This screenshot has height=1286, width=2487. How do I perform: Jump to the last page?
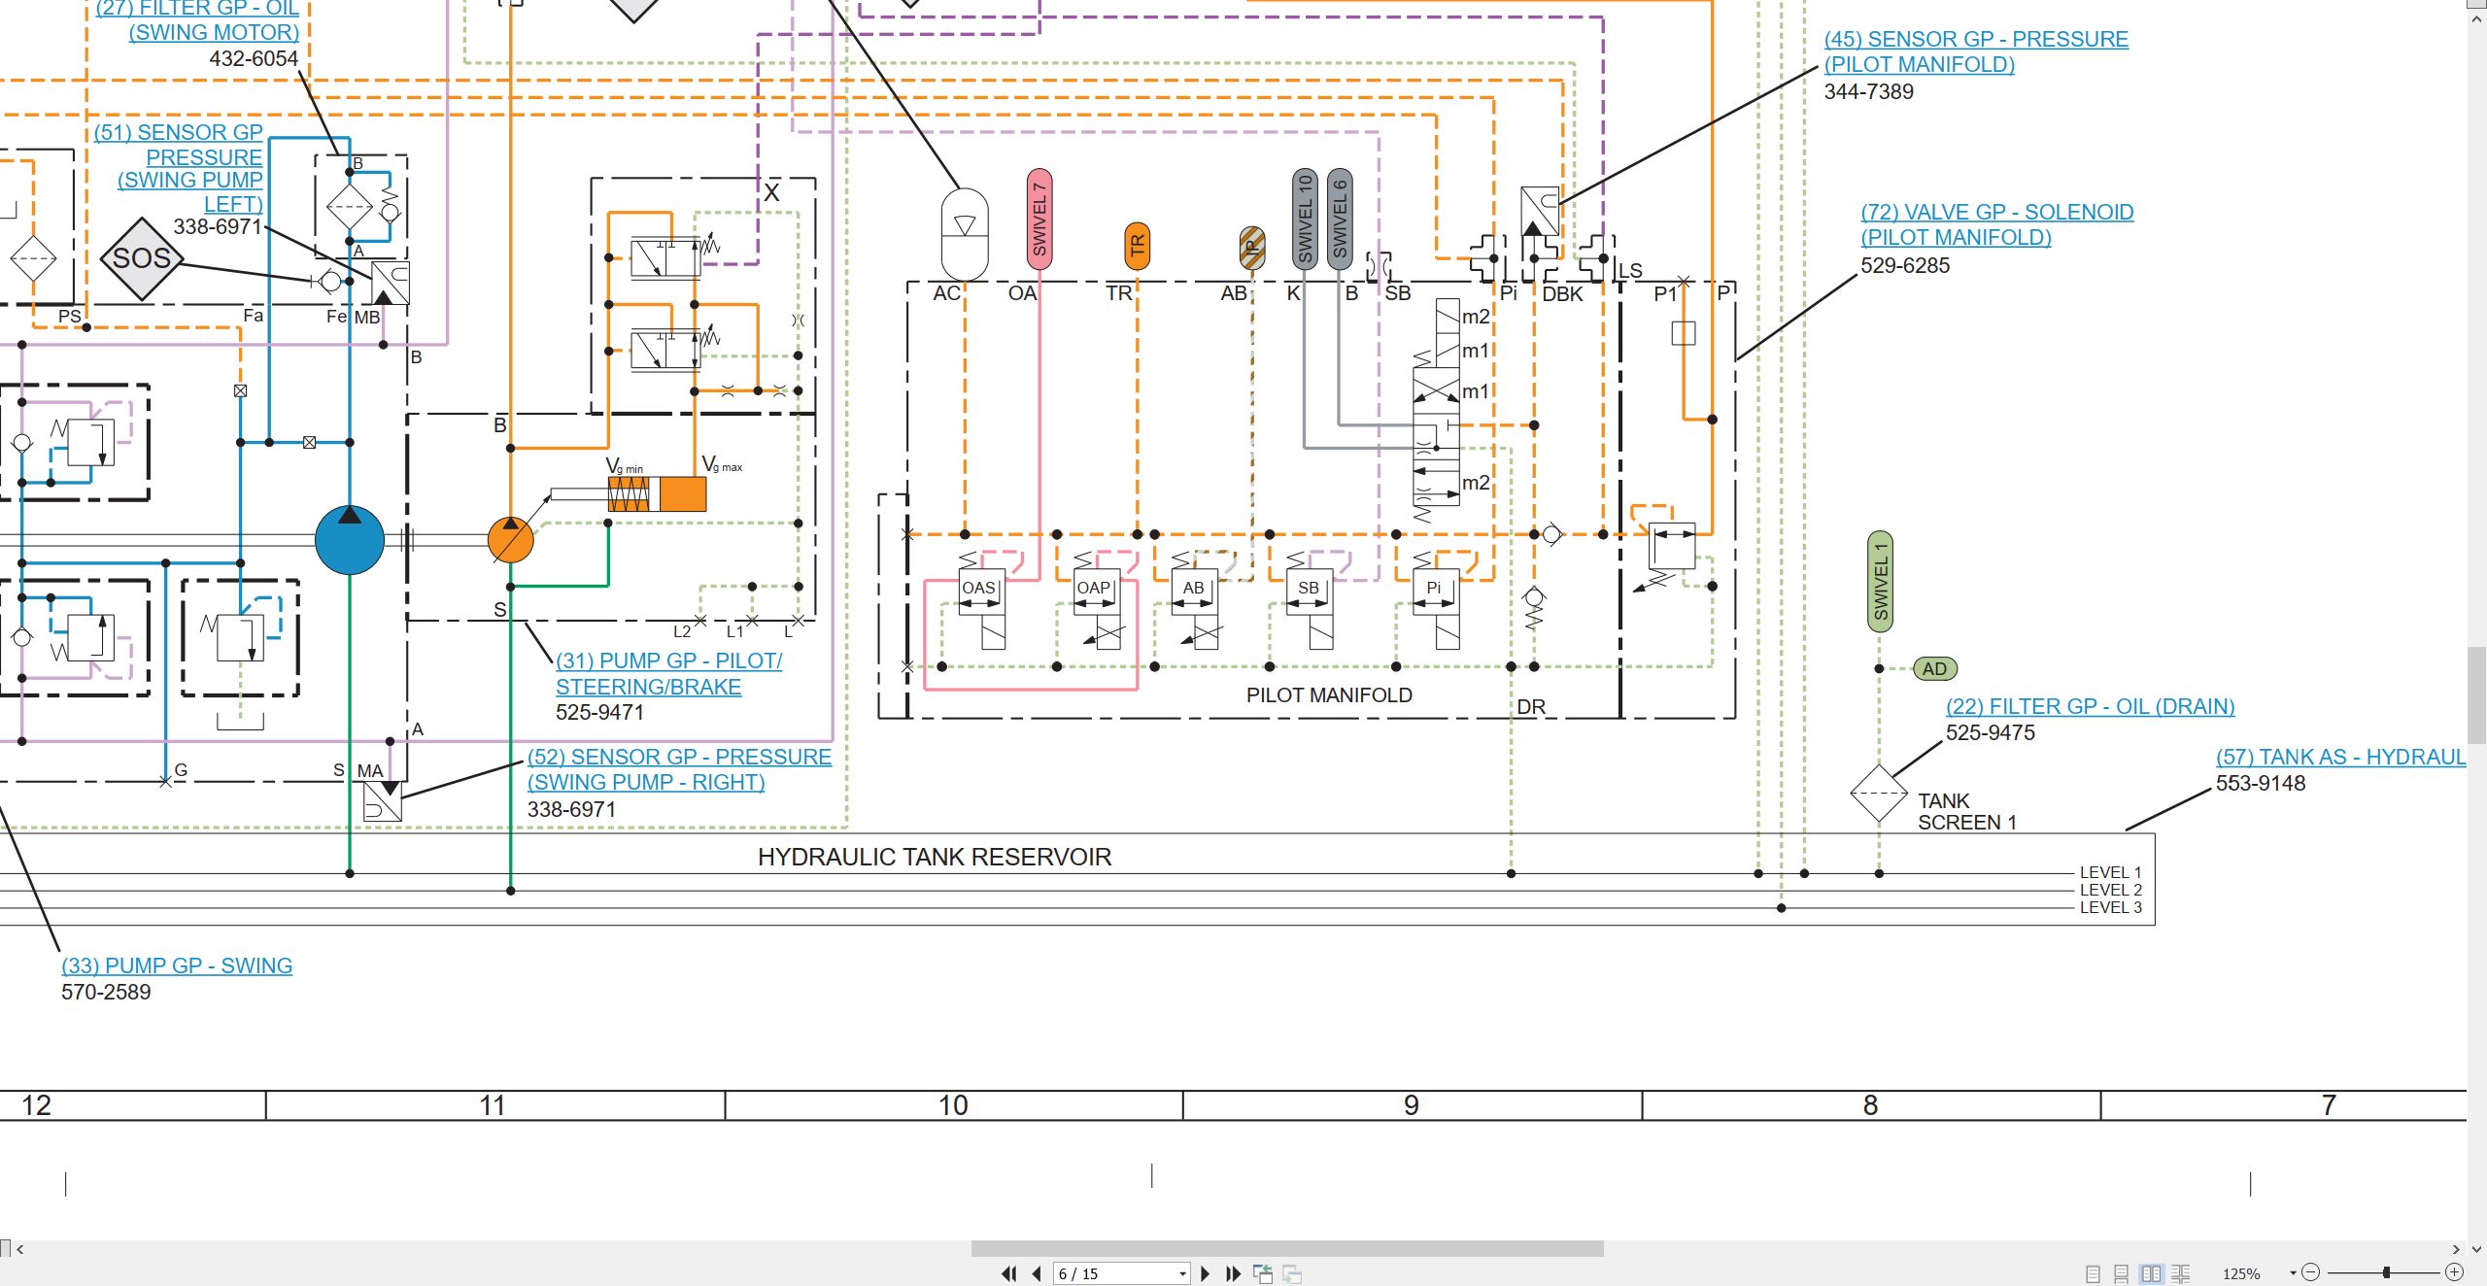[1234, 1273]
